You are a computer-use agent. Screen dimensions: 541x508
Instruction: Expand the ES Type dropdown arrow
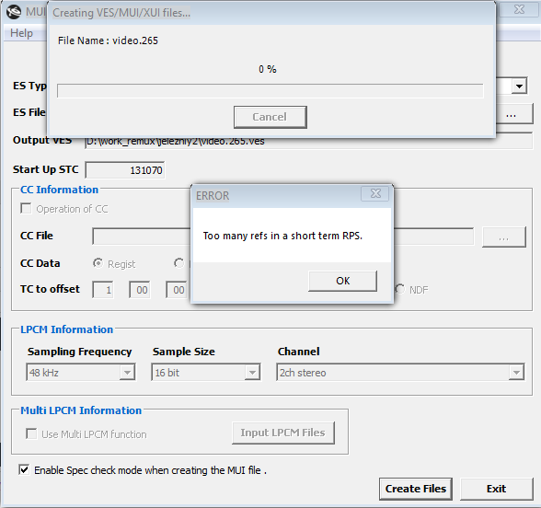(x=519, y=86)
